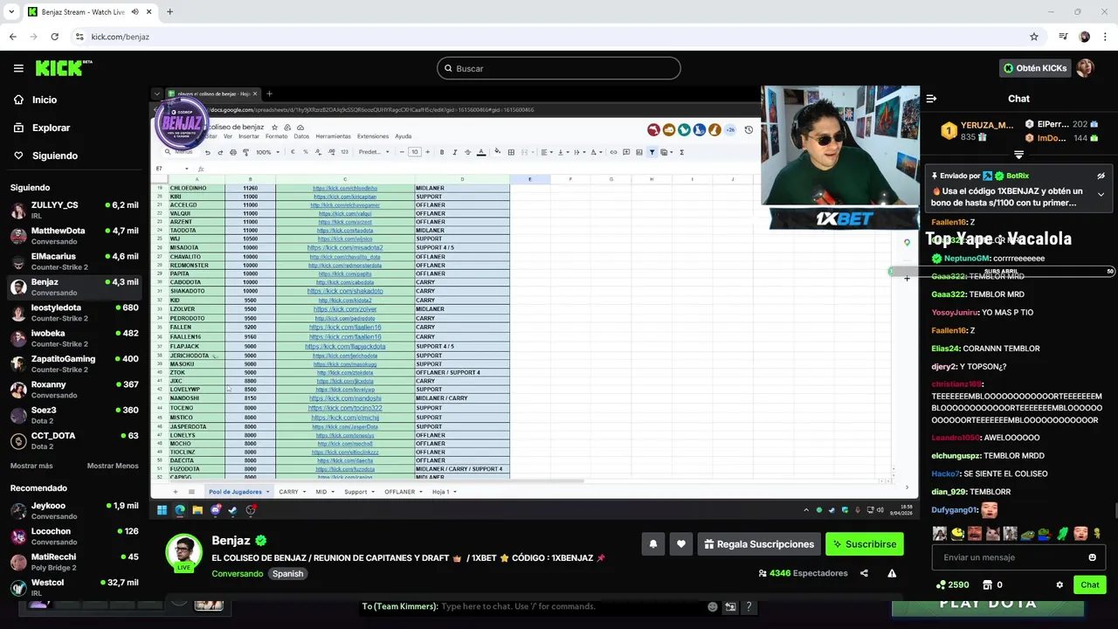The width and height of the screenshot is (1118, 629).
Task: Bookmark this page with the star icon
Action: pyautogui.click(x=1034, y=37)
